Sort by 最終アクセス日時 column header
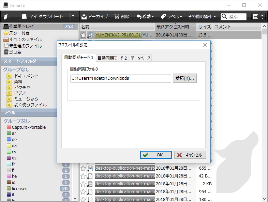 point(175,27)
